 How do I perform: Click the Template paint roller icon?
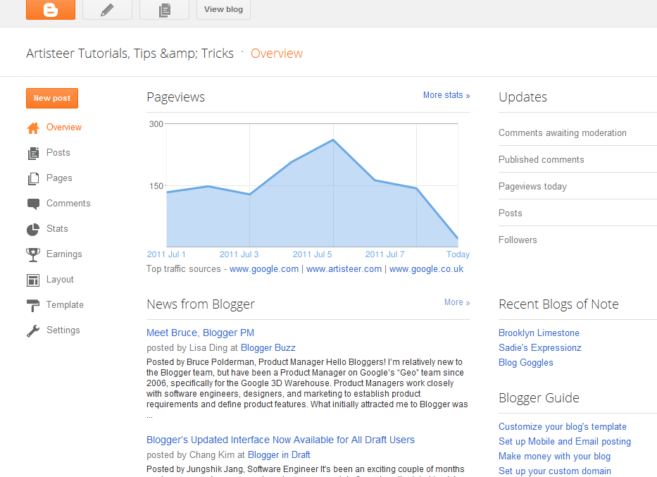[33, 306]
